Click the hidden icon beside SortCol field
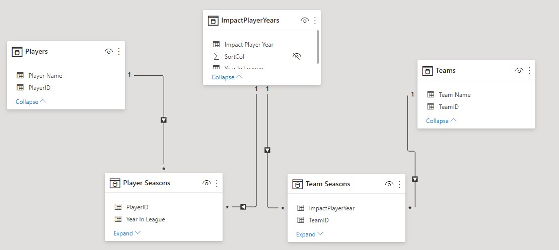 [297, 57]
